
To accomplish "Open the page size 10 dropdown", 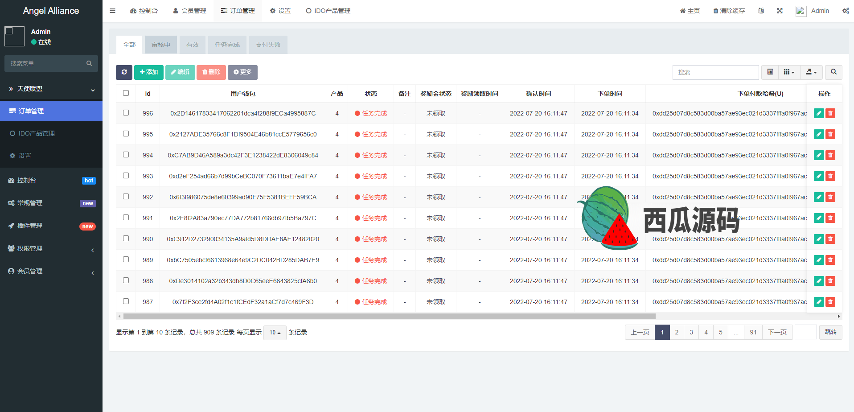I will pyautogui.click(x=275, y=333).
